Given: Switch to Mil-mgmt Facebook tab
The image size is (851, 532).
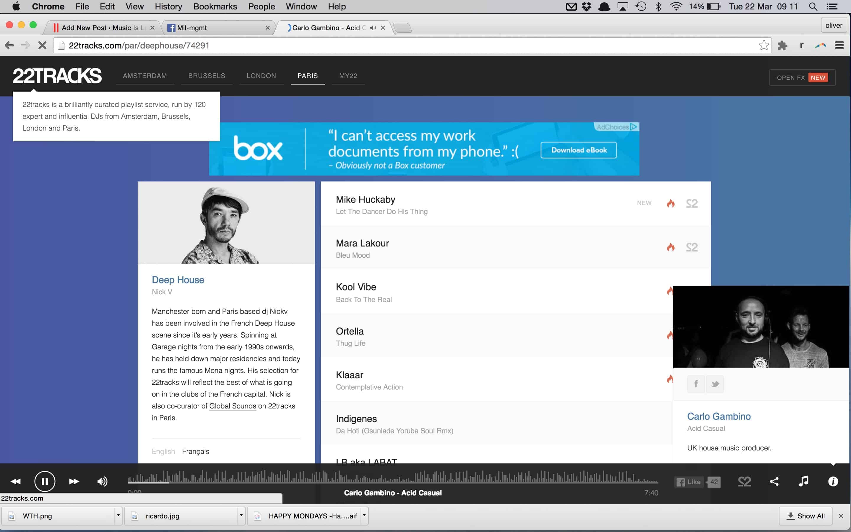Looking at the screenshot, I should 218,27.
